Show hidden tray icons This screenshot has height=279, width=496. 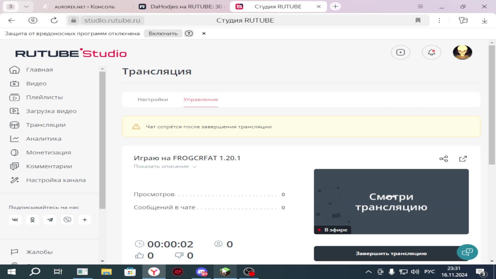click(368, 272)
